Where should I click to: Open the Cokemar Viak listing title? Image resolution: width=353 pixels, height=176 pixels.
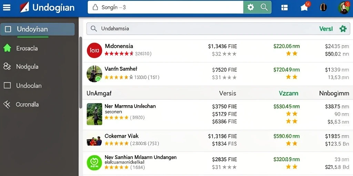(122, 136)
